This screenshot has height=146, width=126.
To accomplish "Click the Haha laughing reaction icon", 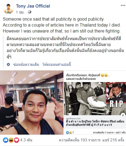I will [x=11, y=140].
